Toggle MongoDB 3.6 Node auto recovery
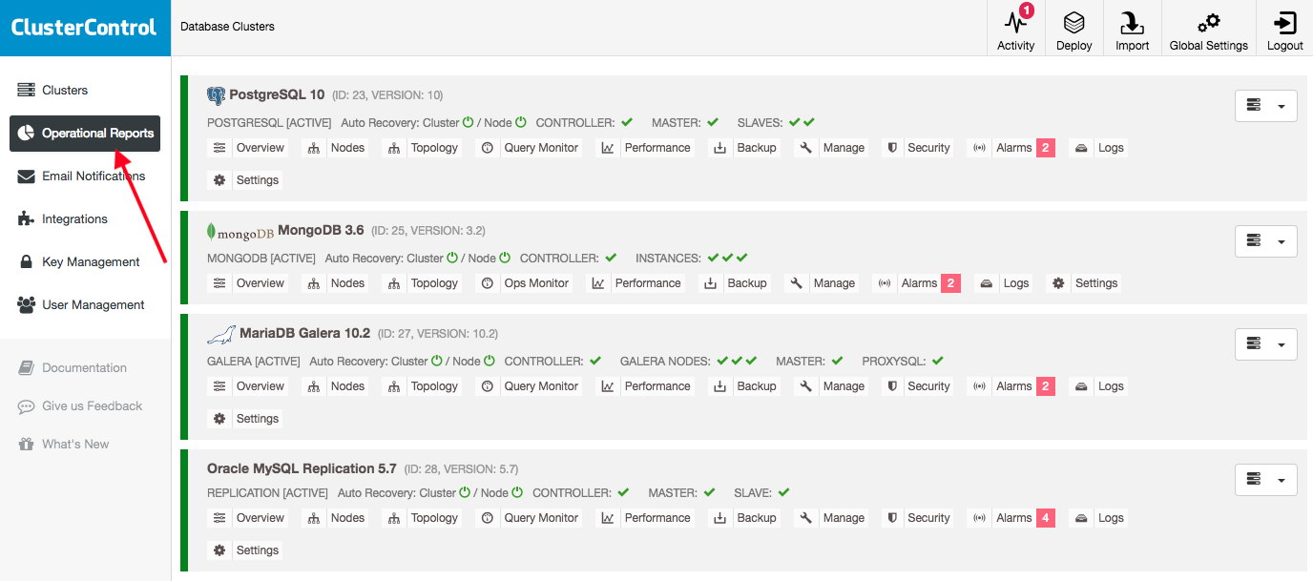 (x=505, y=258)
